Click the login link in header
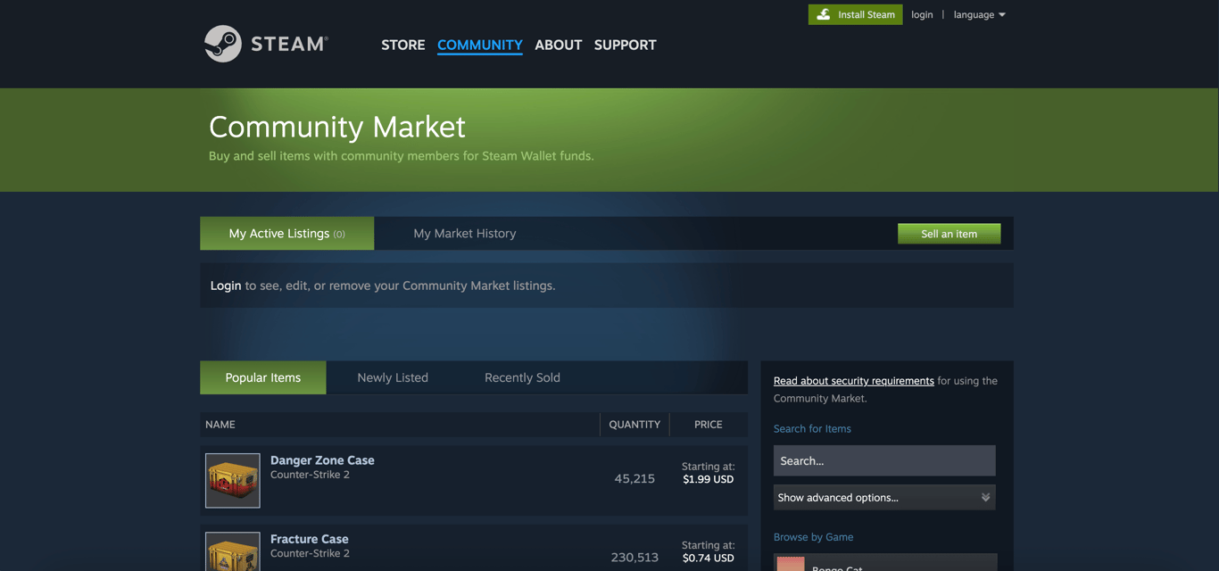The image size is (1219, 571). [922, 14]
